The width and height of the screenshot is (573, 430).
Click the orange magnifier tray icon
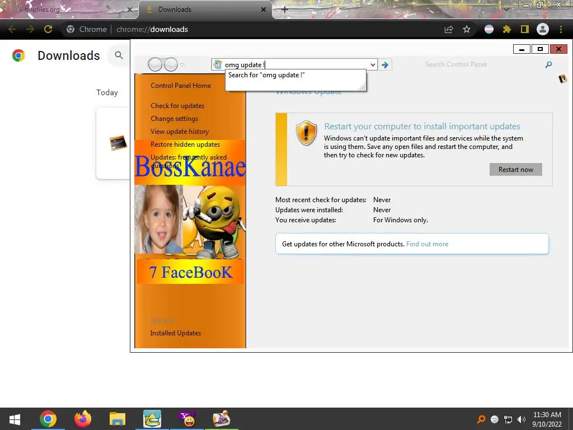[481, 419]
